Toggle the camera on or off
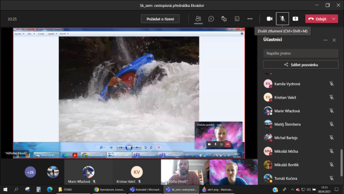344x194 pixels. coord(269,19)
